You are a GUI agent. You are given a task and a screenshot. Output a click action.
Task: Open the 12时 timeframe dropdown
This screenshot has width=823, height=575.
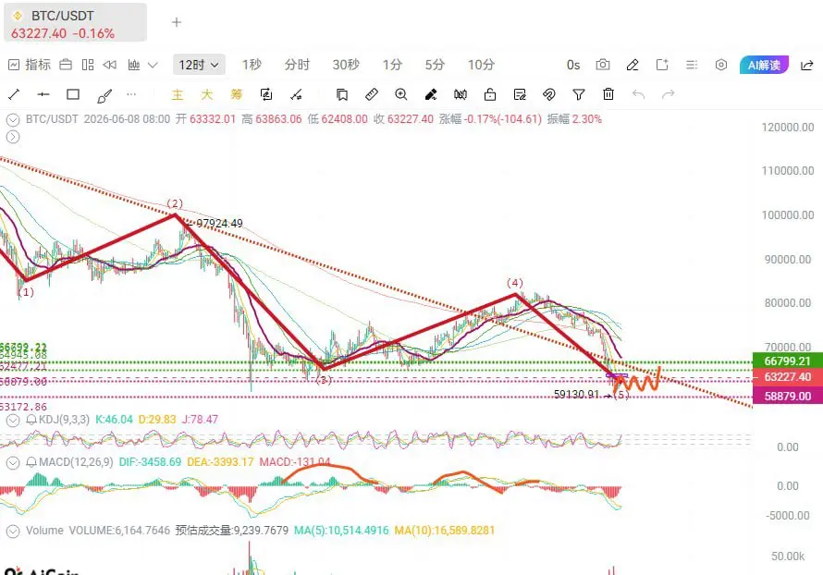(199, 65)
